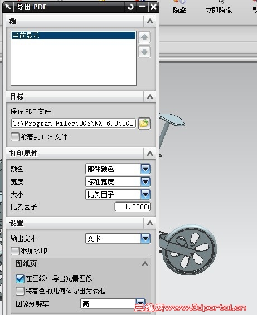This screenshot has width=257, height=315.
Task: Click the scooter seat in the viewport
Action: click(172, 119)
